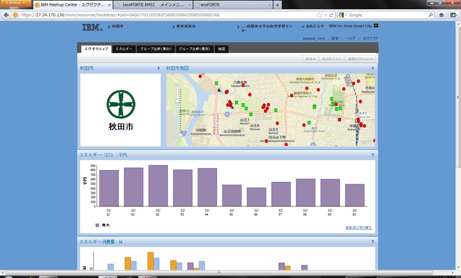This screenshot has height=278, width=461.
Task: Go to the browser home page
Action: pyautogui.click(x=441, y=15)
